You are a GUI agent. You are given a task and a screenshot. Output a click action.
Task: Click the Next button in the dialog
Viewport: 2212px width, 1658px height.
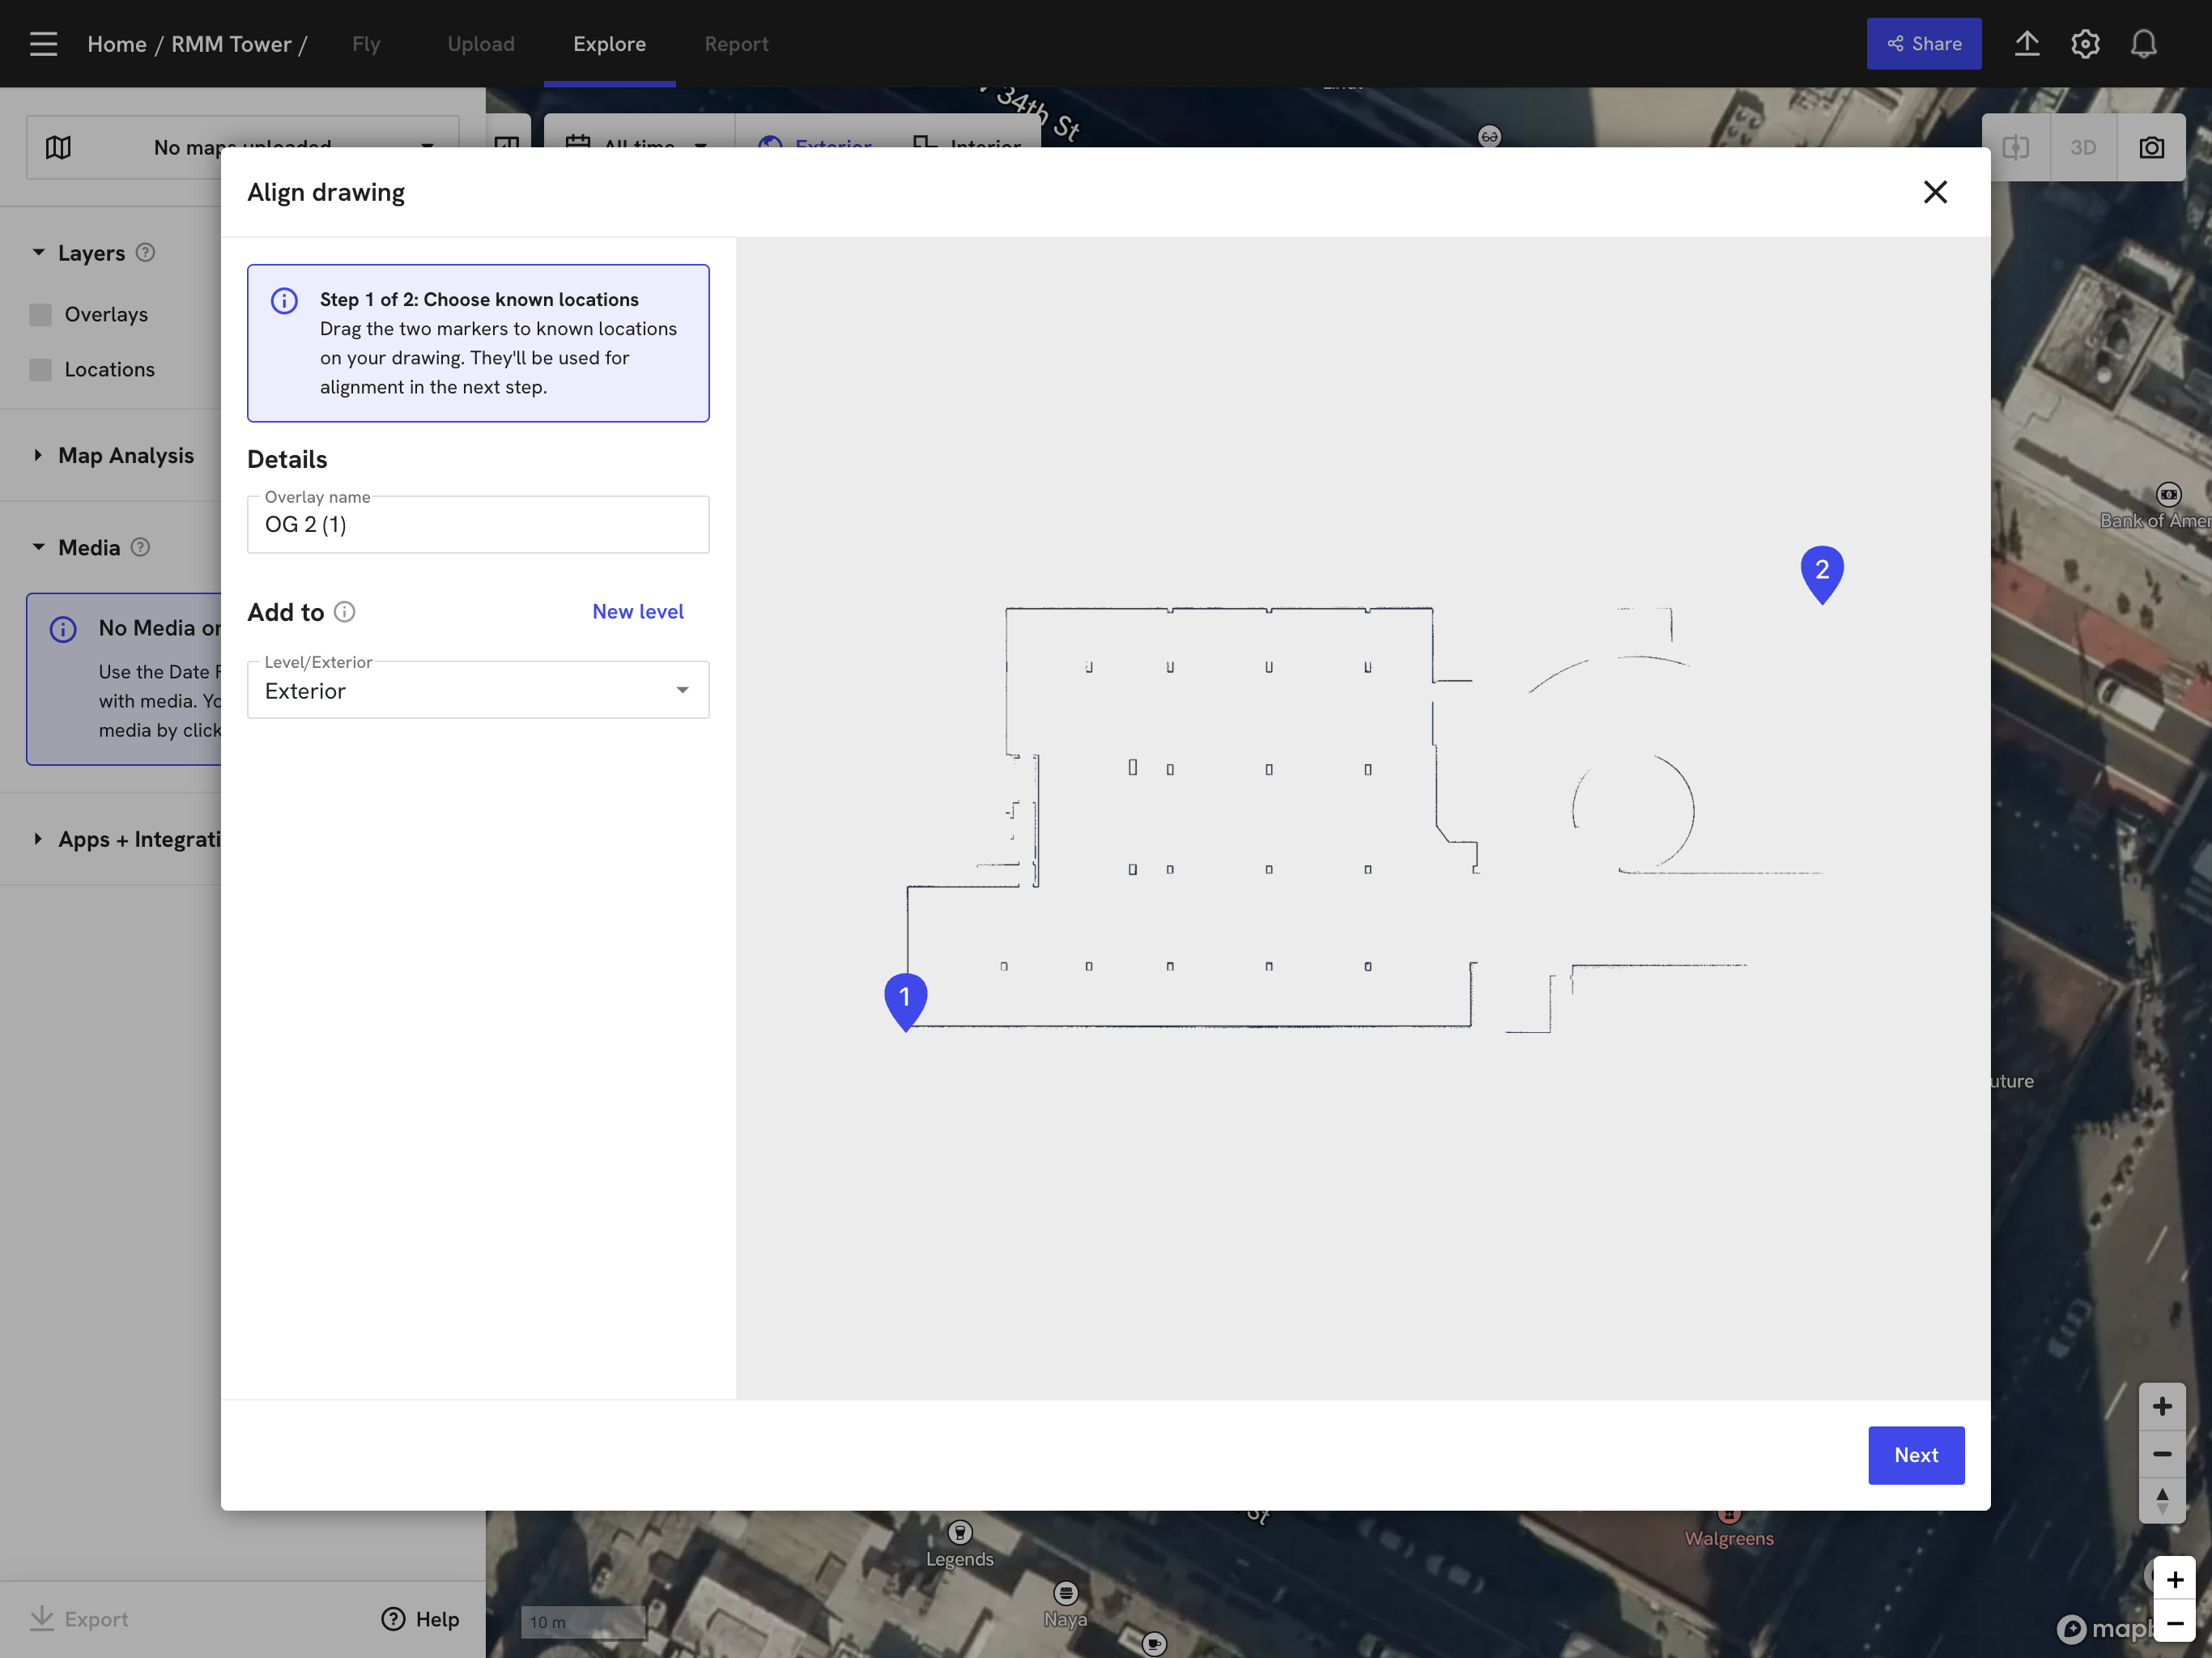(x=1915, y=1455)
